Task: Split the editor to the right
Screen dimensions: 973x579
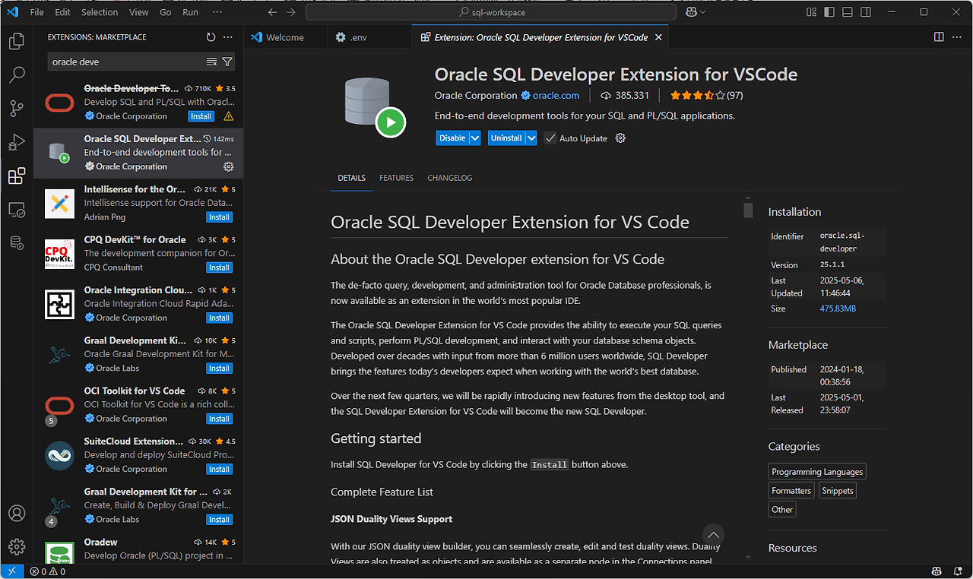Action: [939, 37]
